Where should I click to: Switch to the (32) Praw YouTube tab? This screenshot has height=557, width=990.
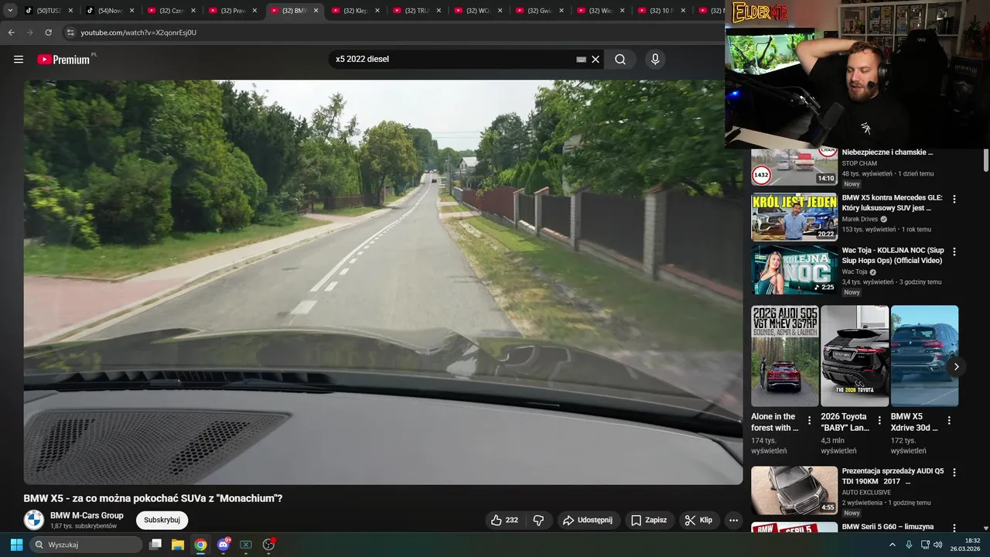(232, 11)
